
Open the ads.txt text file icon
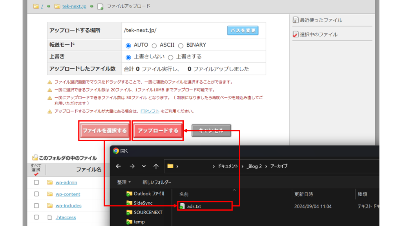point(183,206)
